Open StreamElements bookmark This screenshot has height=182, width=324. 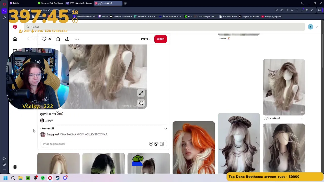pyautogui.click(x=85, y=16)
